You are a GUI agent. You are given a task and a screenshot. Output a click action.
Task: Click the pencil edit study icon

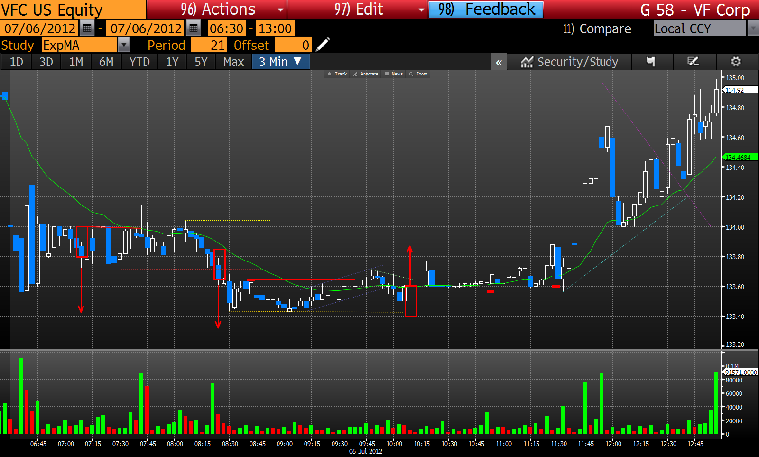pos(323,45)
